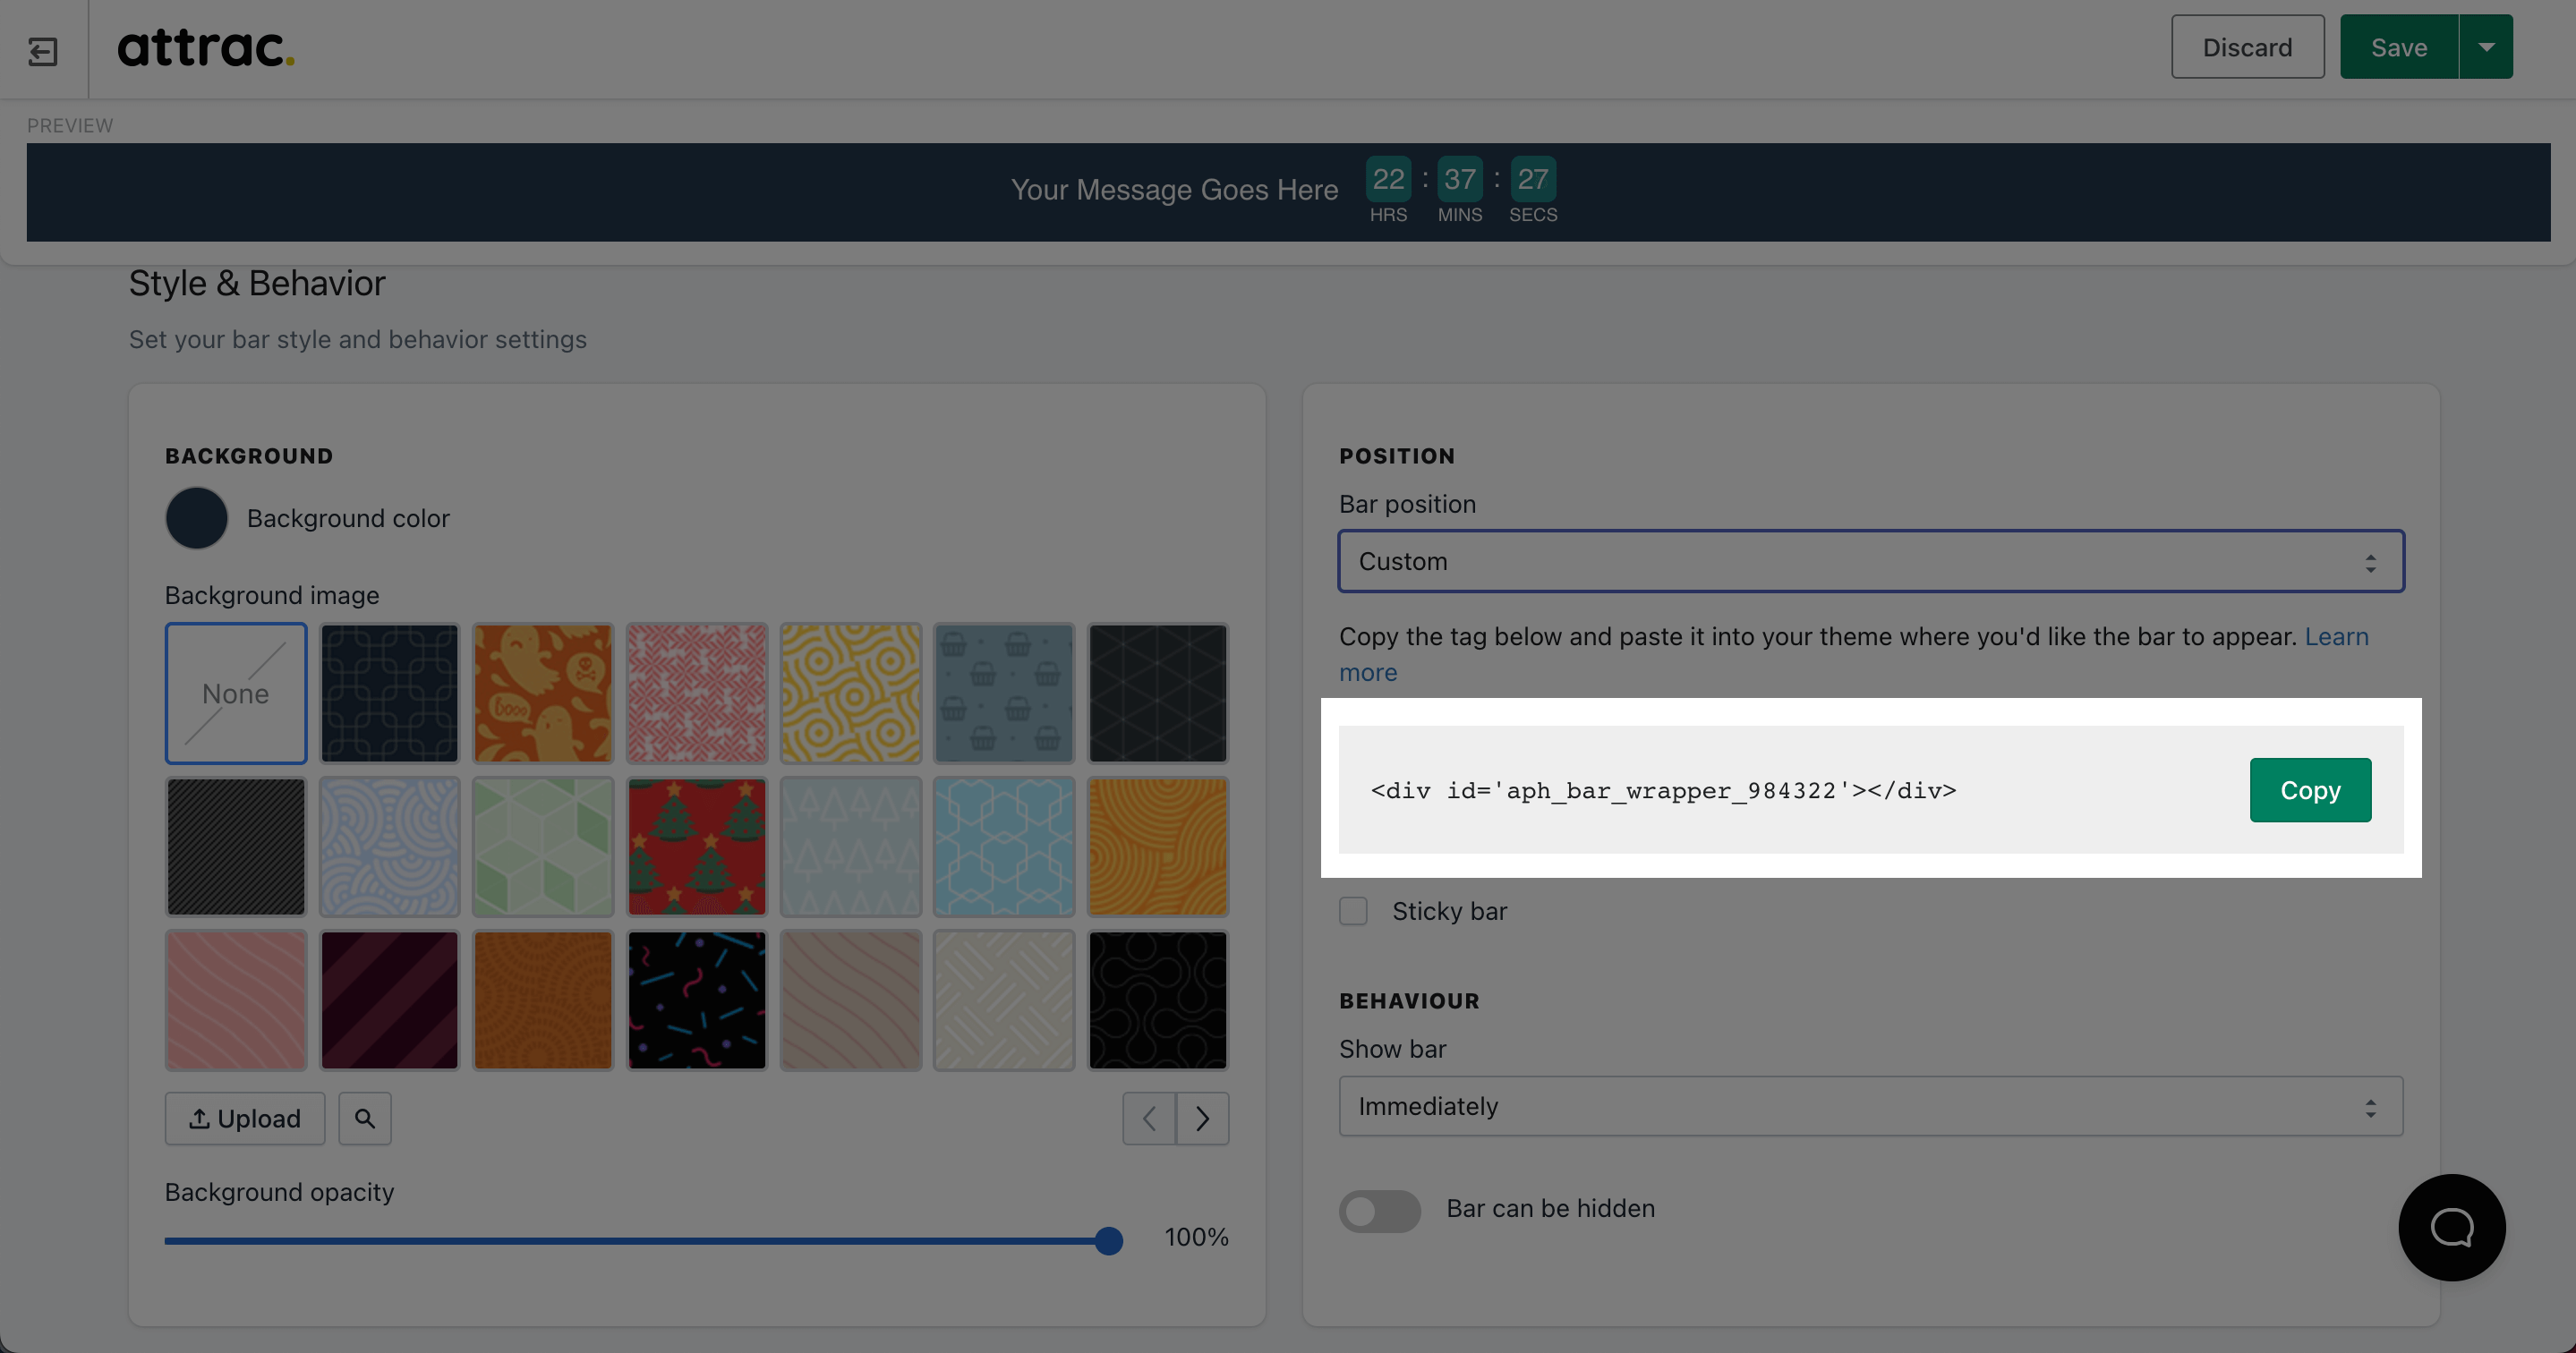Click the search background images icon
This screenshot has height=1353, width=2576.
pos(365,1118)
